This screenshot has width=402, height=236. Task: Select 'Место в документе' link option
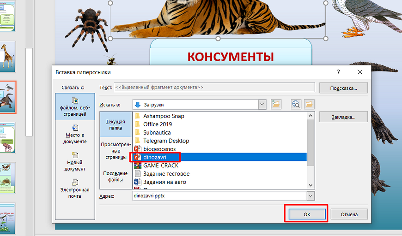click(74, 134)
